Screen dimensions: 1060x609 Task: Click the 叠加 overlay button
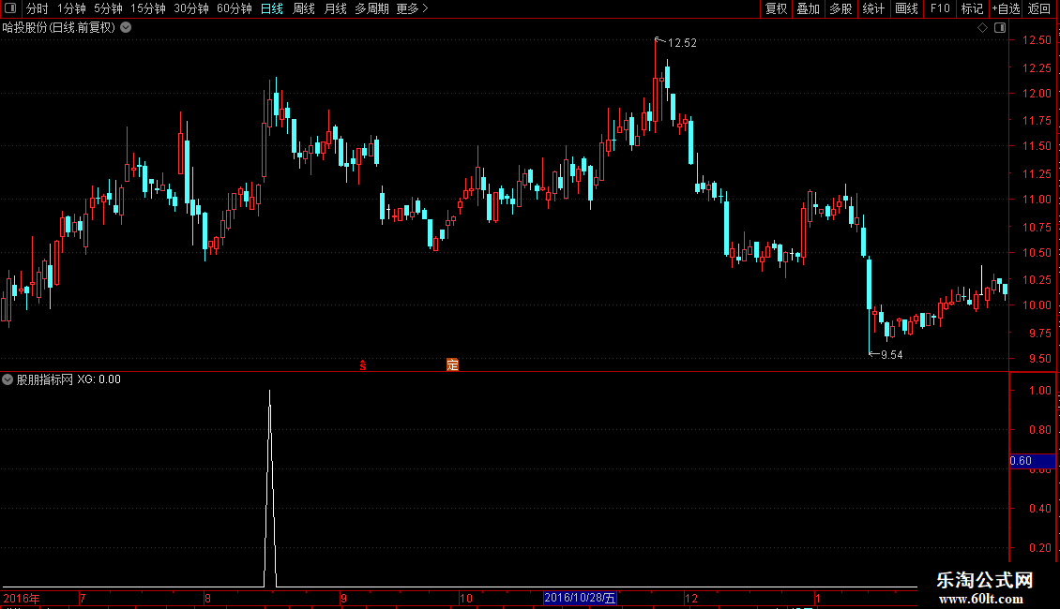[808, 8]
